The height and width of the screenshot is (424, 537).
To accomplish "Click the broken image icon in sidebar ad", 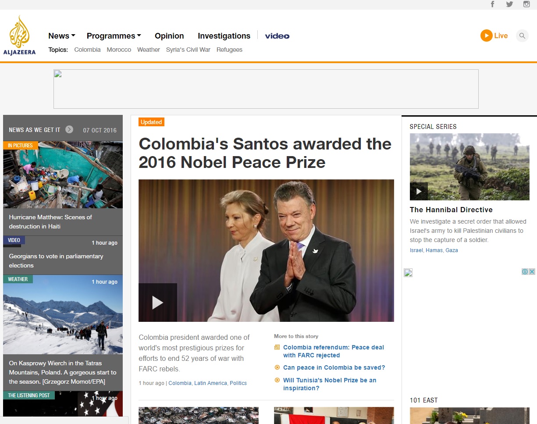I will (408, 273).
